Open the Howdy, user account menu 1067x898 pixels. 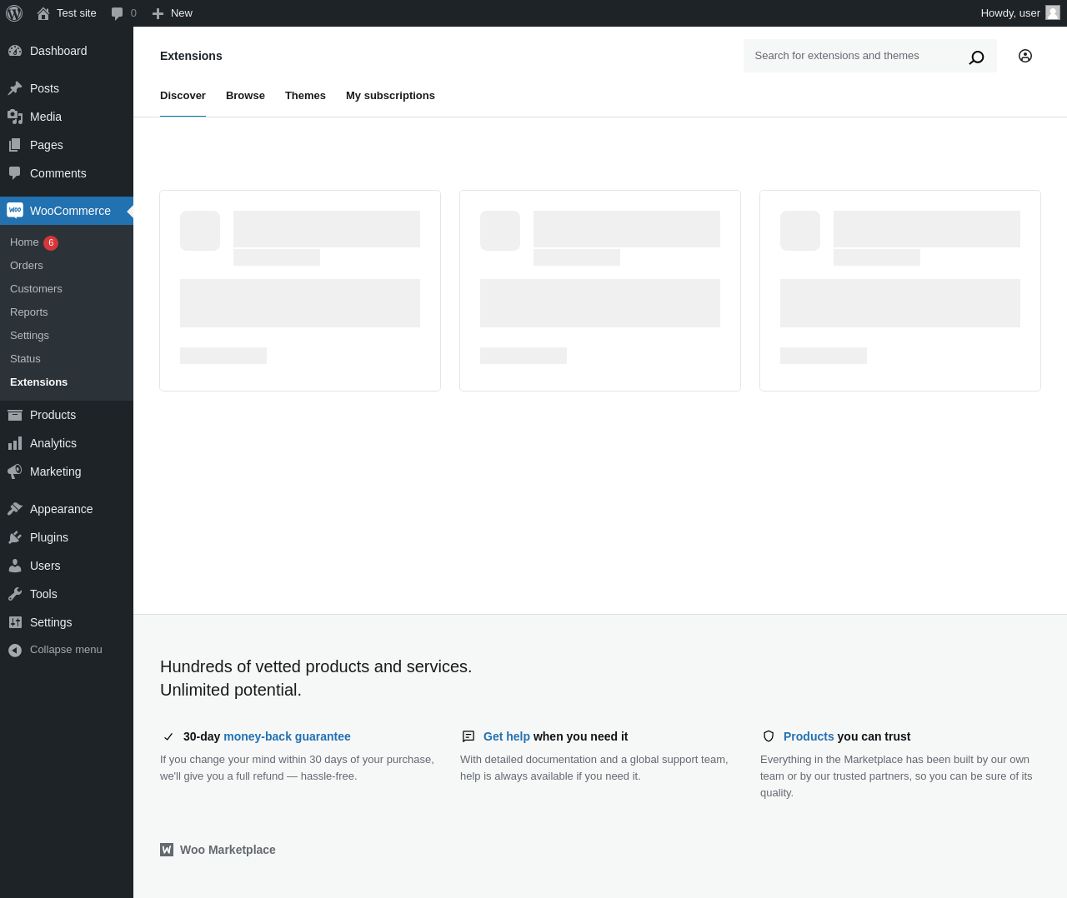click(1019, 13)
